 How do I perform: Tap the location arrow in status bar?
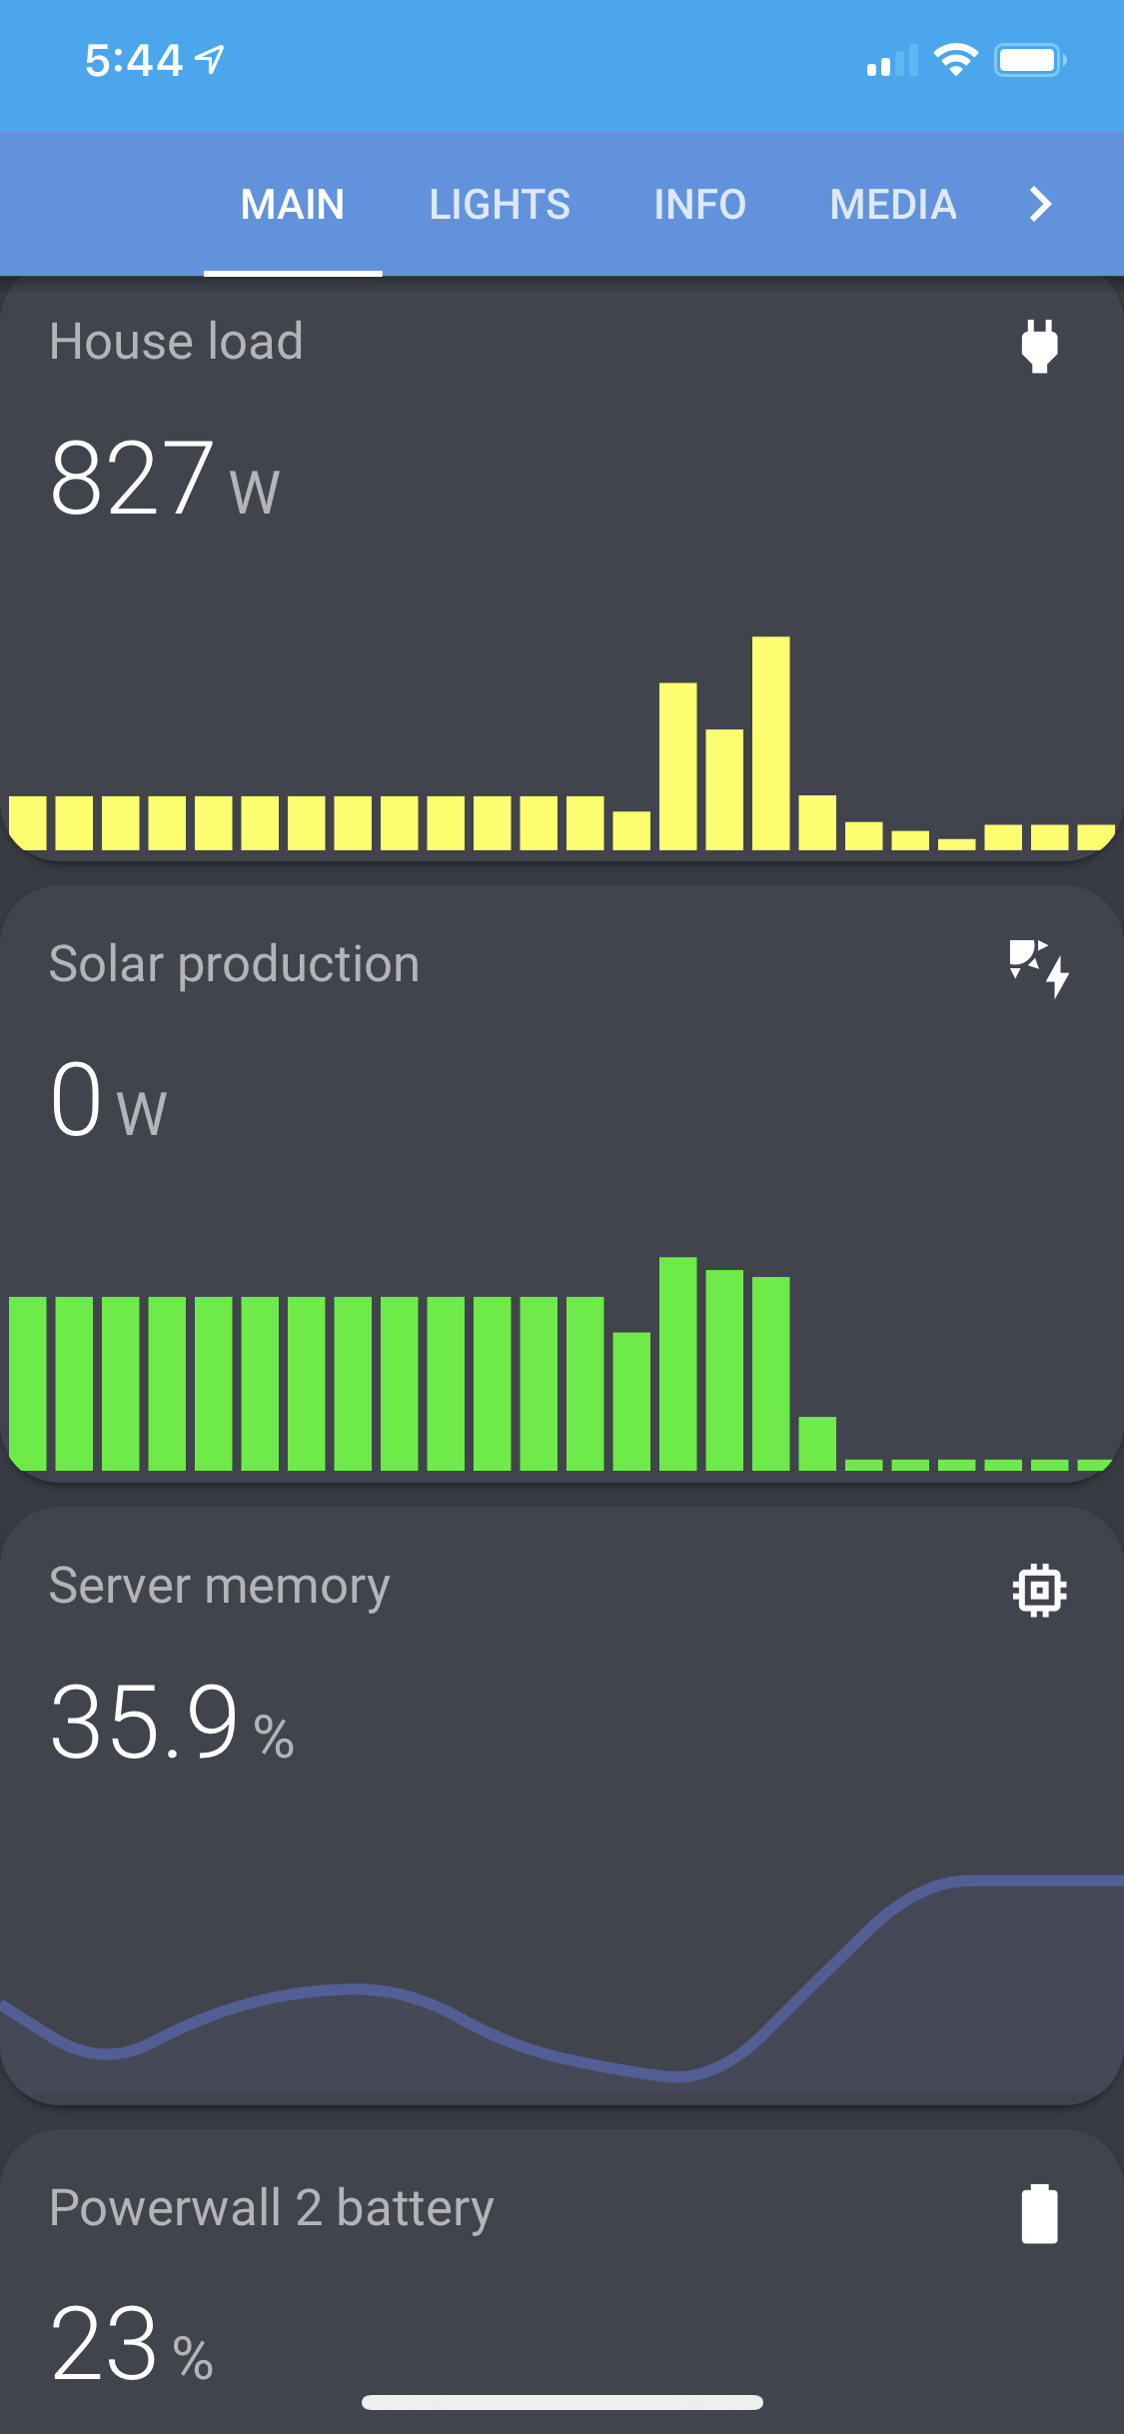tap(210, 60)
